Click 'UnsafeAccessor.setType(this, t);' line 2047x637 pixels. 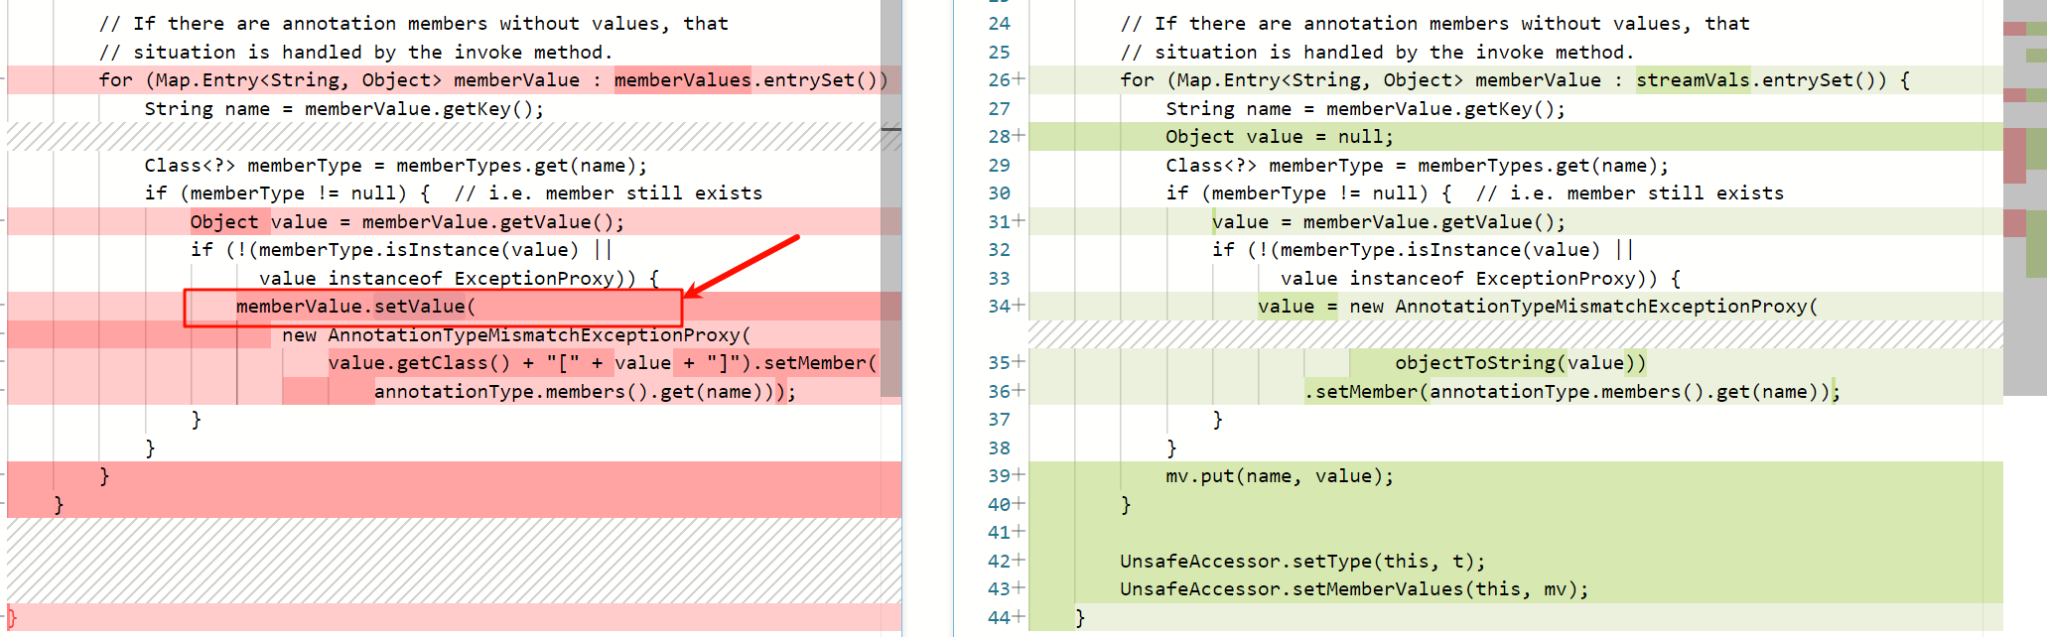pos(1302,561)
